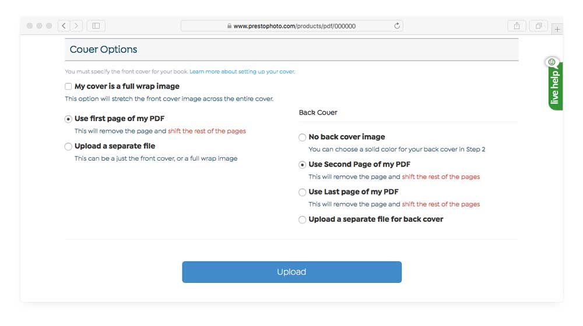Screen dimensions: 583x326
Task: Open Learn more about setting up your cover
Action: (x=242, y=71)
